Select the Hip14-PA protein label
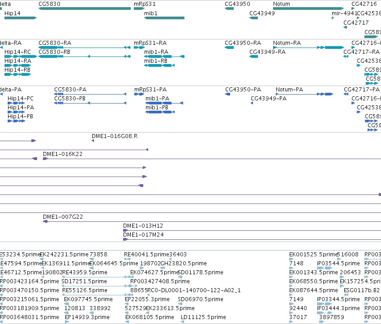Viewport: 381px width, 324px height. (x=21, y=108)
